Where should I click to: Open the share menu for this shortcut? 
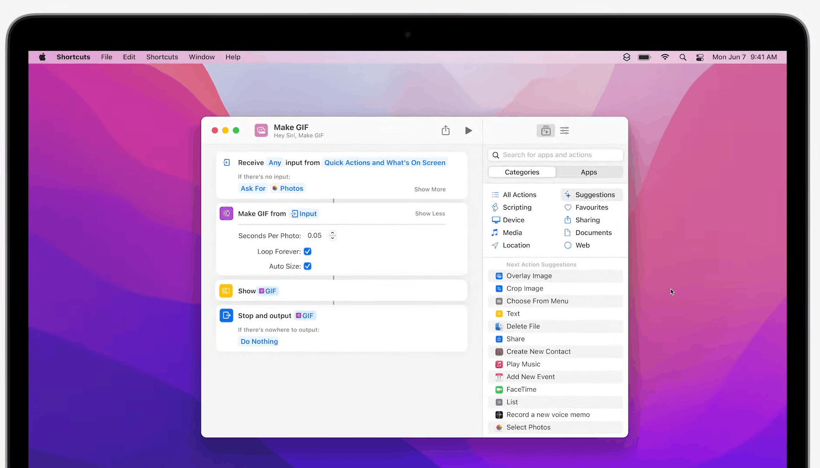coord(445,130)
